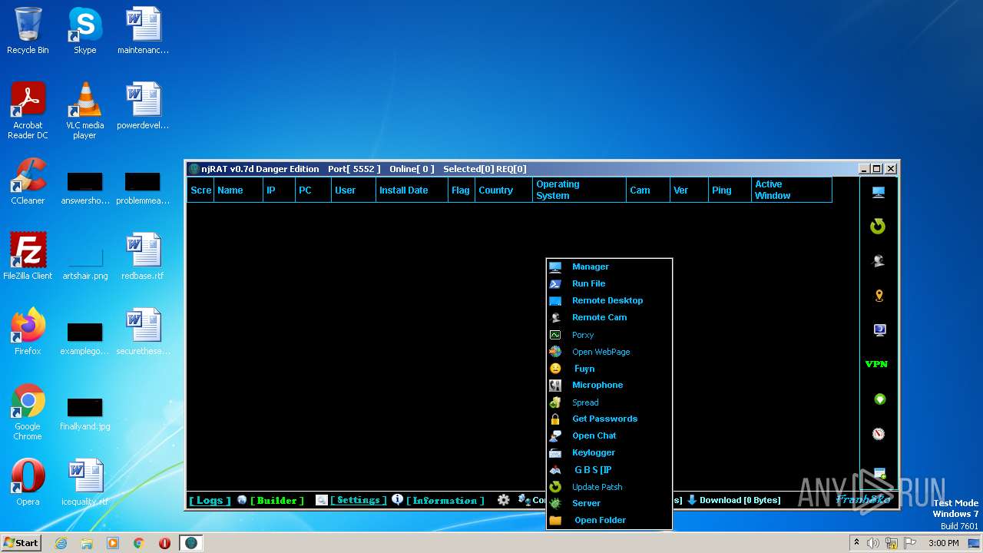Viewport: 983px width, 553px height.
Task: Select the Recycle Bin desktop icon
Action: pos(28,31)
